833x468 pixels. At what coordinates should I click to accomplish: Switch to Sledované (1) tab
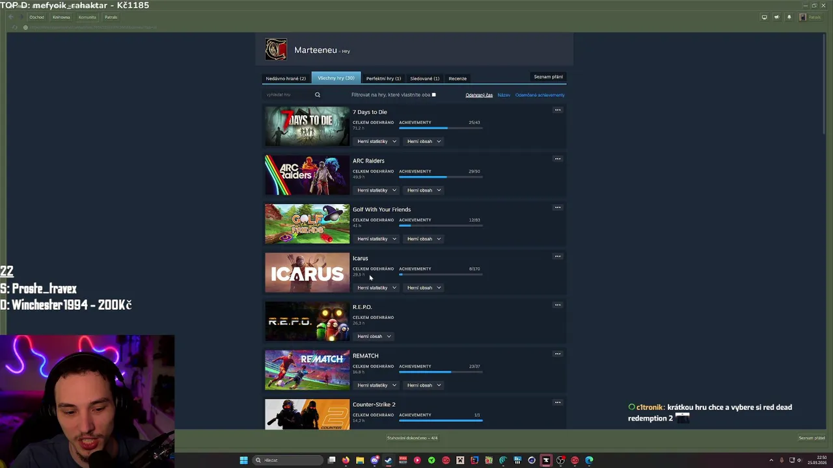pos(424,78)
